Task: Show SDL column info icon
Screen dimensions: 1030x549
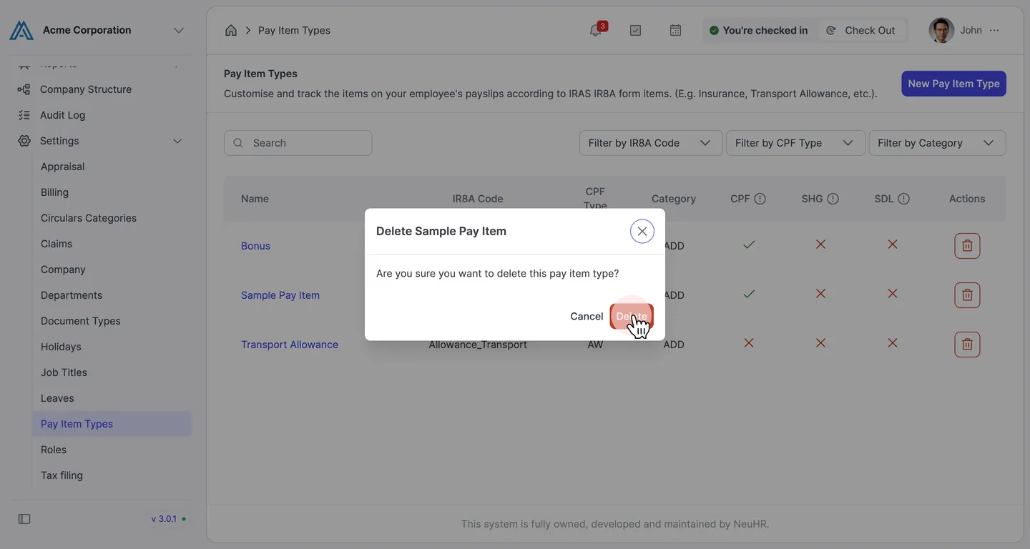Action: pos(903,199)
